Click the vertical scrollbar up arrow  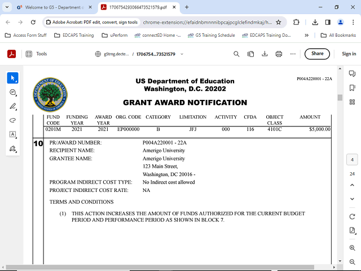click(340, 69)
